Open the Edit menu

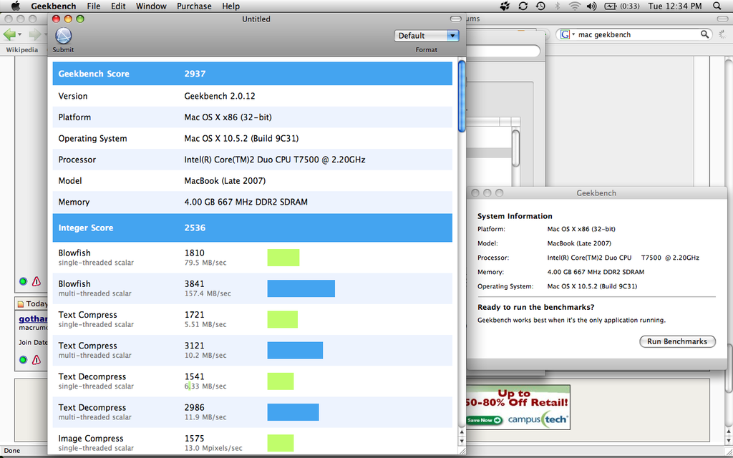point(118,6)
